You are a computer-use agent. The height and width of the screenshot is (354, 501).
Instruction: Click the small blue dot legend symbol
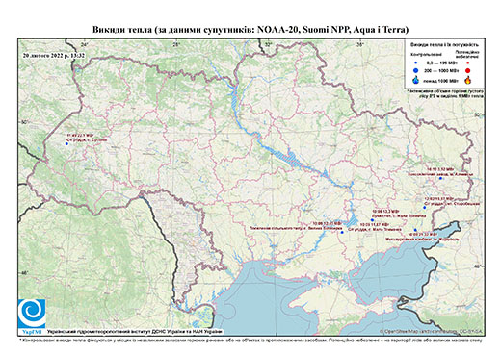coord(416,63)
